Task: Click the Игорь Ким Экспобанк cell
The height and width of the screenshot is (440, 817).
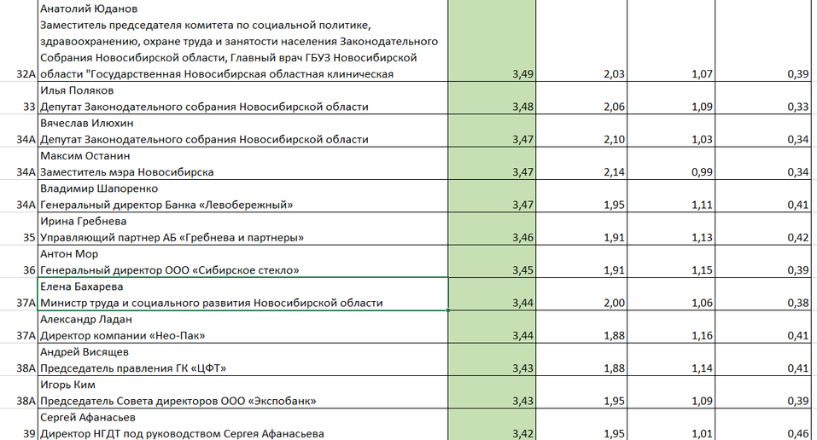Action: [242, 392]
